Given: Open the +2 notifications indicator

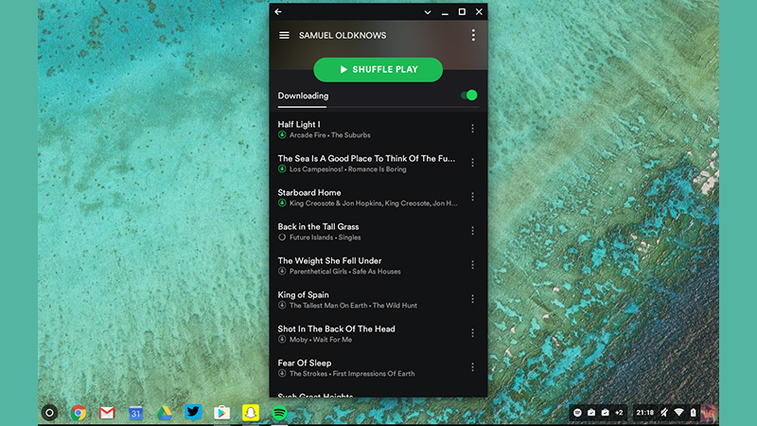Looking at the screenshot, I should point(620,413).
